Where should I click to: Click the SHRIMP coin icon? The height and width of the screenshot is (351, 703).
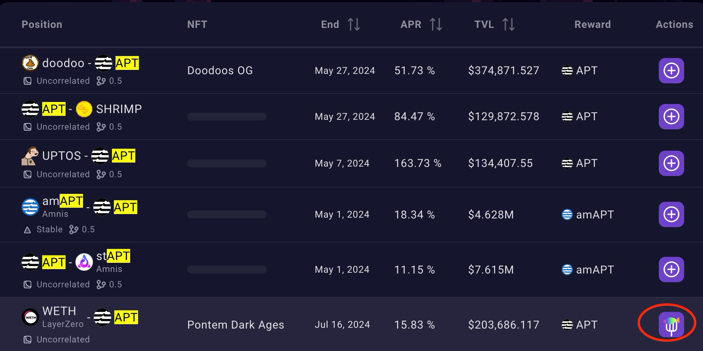84,109
